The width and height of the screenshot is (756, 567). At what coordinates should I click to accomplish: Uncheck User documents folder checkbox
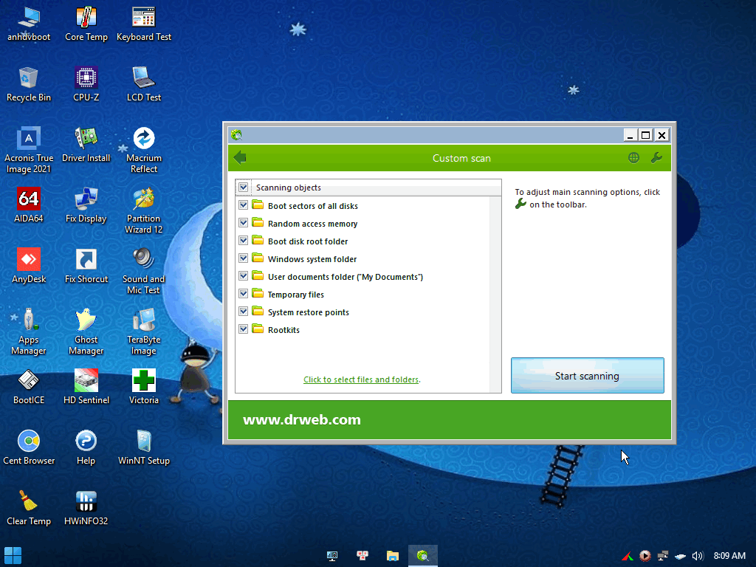point(244,276)
